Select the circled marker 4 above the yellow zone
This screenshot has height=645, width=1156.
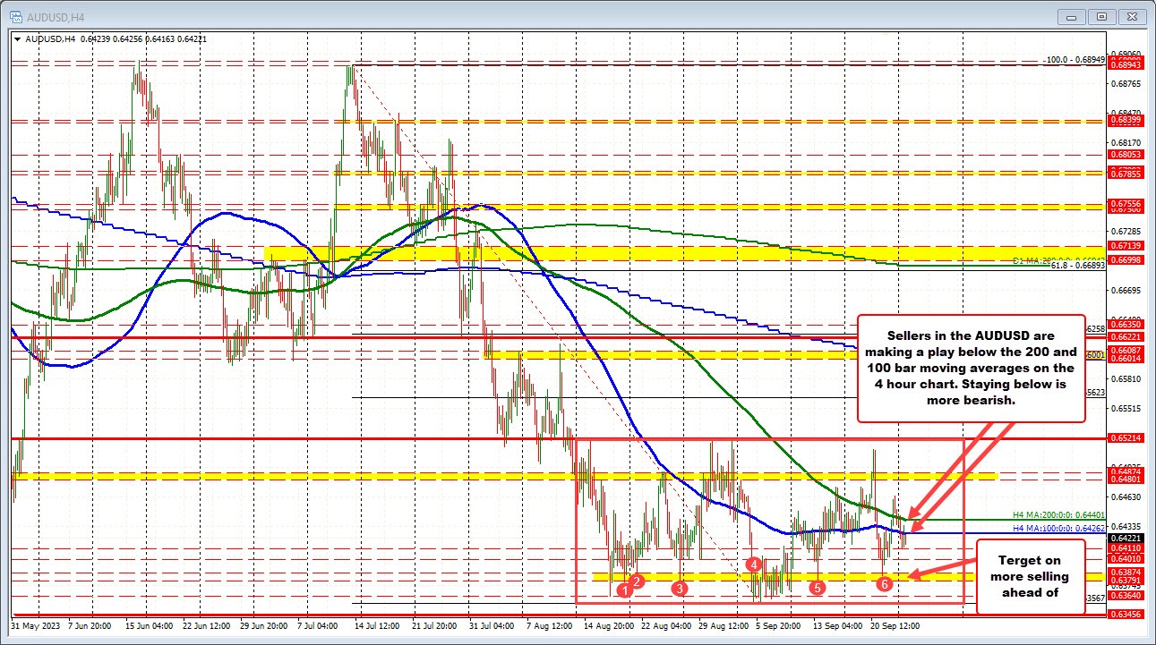coord(754,564)
